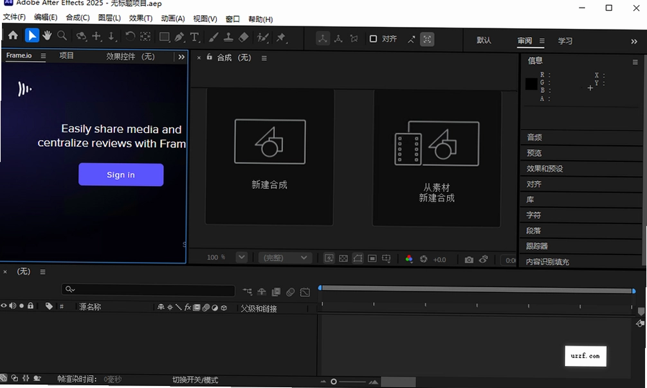This screenshot has width=647, height=388.
Task: Open the 审阅 workspace menu
Action: coord(542,41)
